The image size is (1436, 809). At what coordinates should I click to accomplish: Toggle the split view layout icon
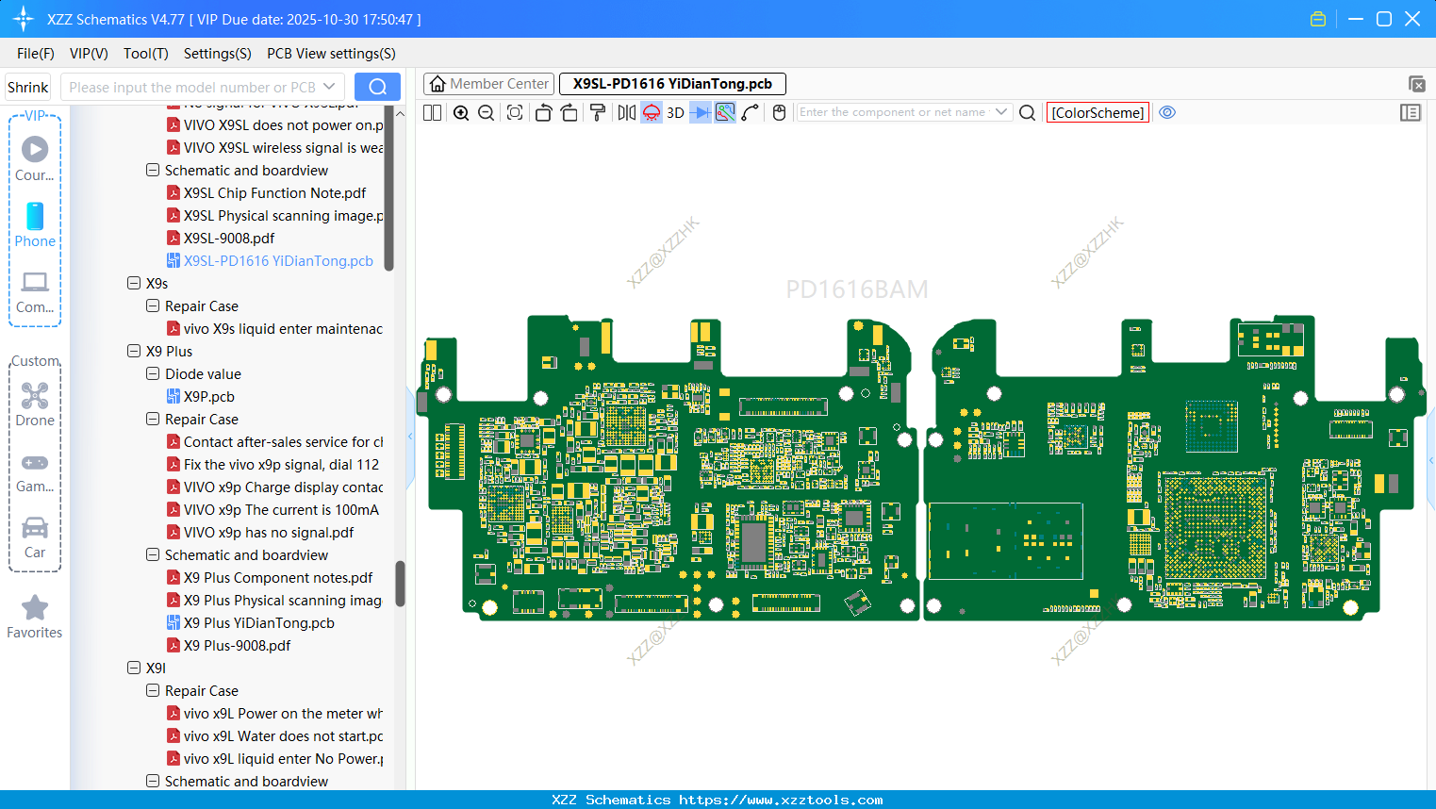(433, 113)
